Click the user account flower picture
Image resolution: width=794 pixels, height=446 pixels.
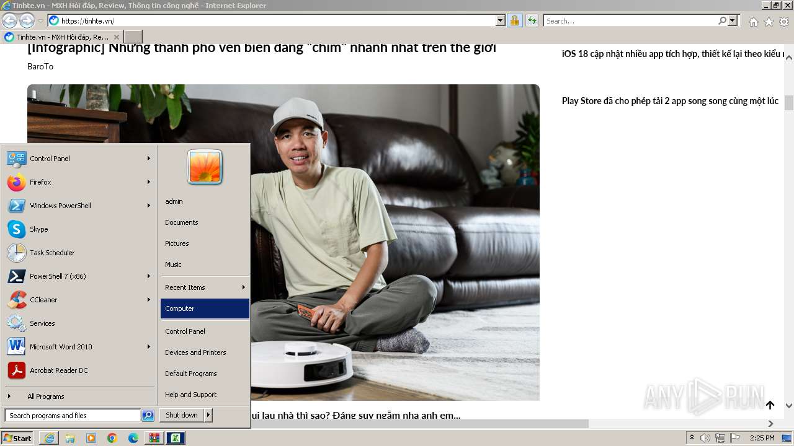click(205, 167)
